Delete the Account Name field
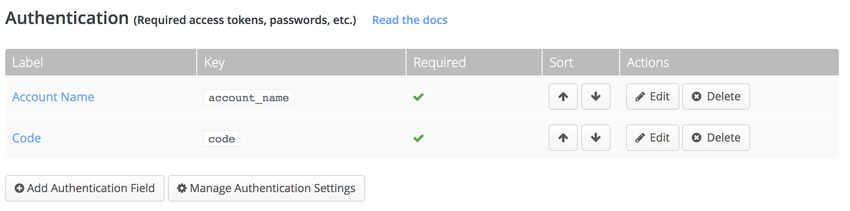 716,96
